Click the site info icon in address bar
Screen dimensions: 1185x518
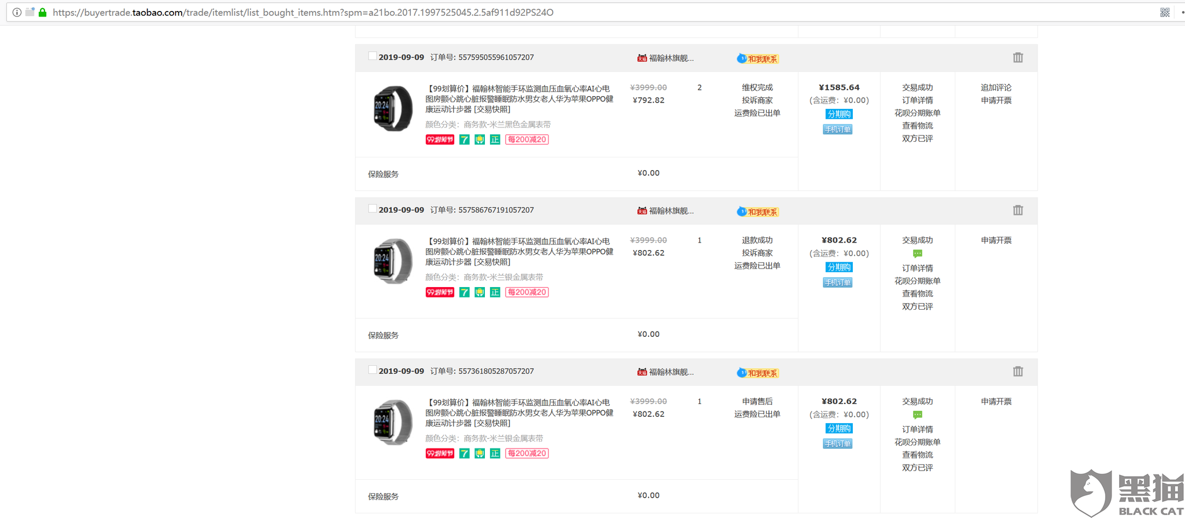[x=17, y=12]
